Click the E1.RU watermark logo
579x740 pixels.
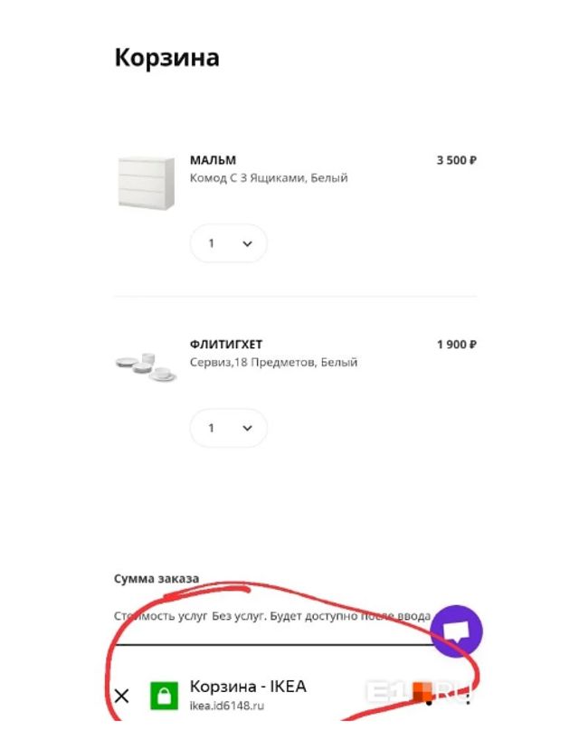[x=407, y=692]
